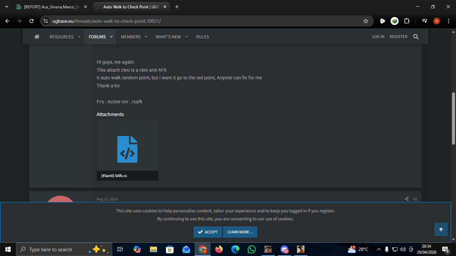Go back to the previous page
456x256 pixels.
tap(7, 21)
